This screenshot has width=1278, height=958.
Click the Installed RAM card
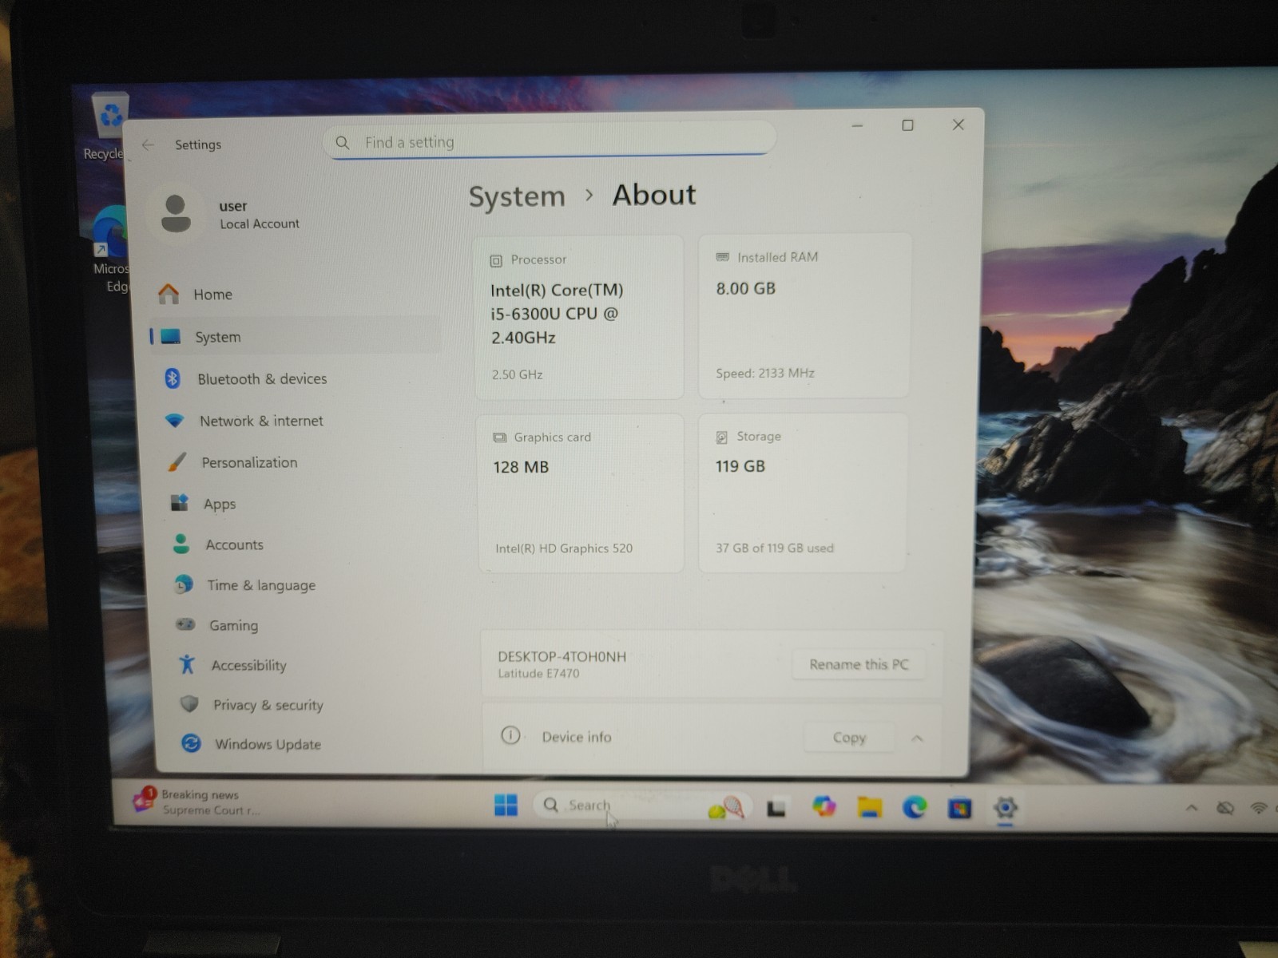click(x=804, y=315)
